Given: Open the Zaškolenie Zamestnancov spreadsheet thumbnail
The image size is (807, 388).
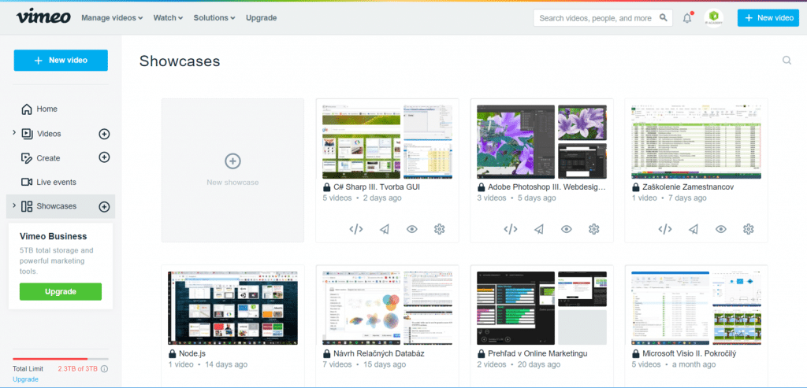Looking at the screenshot, I should point(697,142).
